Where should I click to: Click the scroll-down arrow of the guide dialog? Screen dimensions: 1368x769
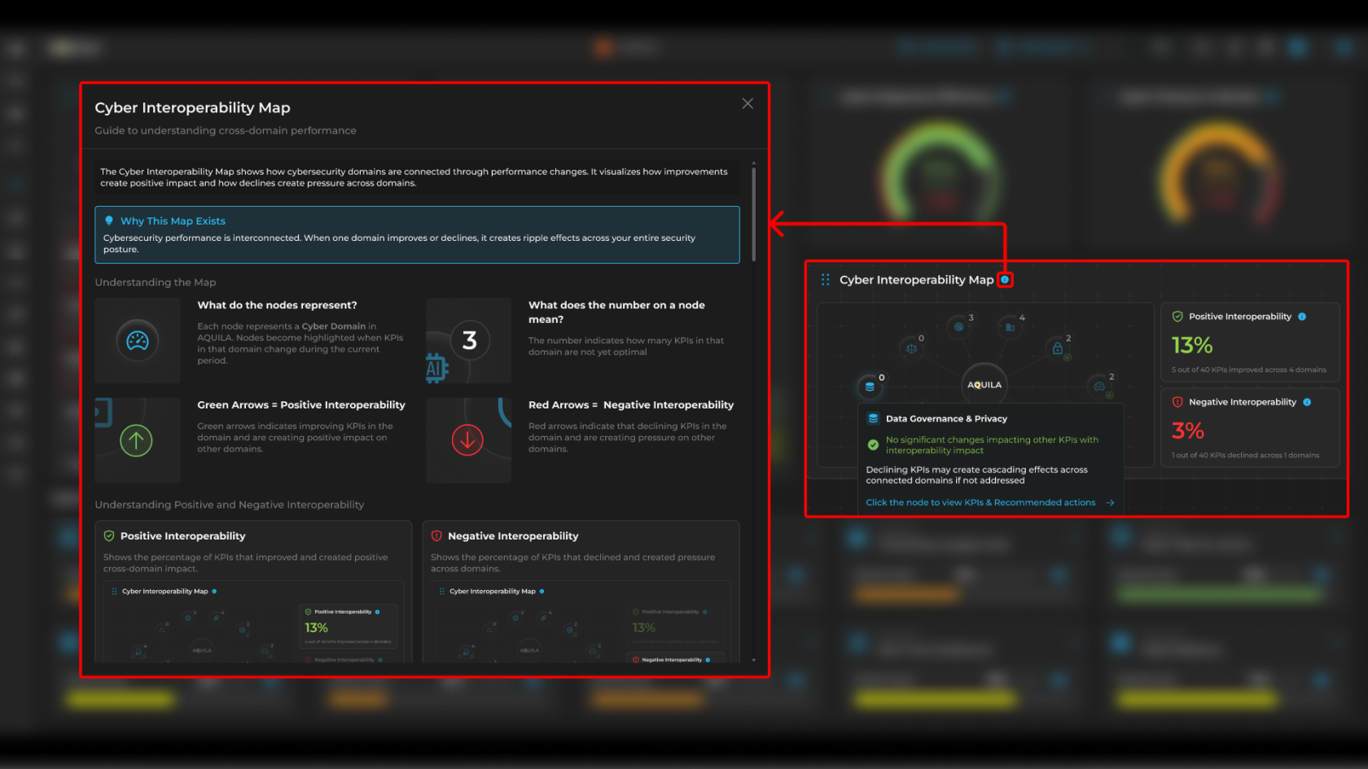[753, 660]
